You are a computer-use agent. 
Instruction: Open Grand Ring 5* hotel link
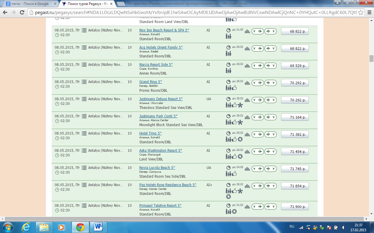coord(150,82)
